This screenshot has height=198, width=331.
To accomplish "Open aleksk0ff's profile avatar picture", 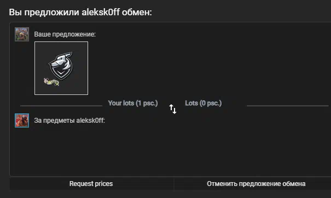I will (22, 121).
